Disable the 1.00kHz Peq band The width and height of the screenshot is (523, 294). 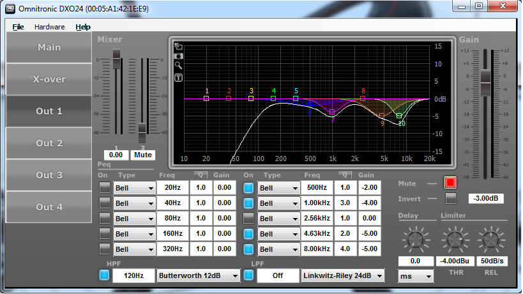point(248,203)
